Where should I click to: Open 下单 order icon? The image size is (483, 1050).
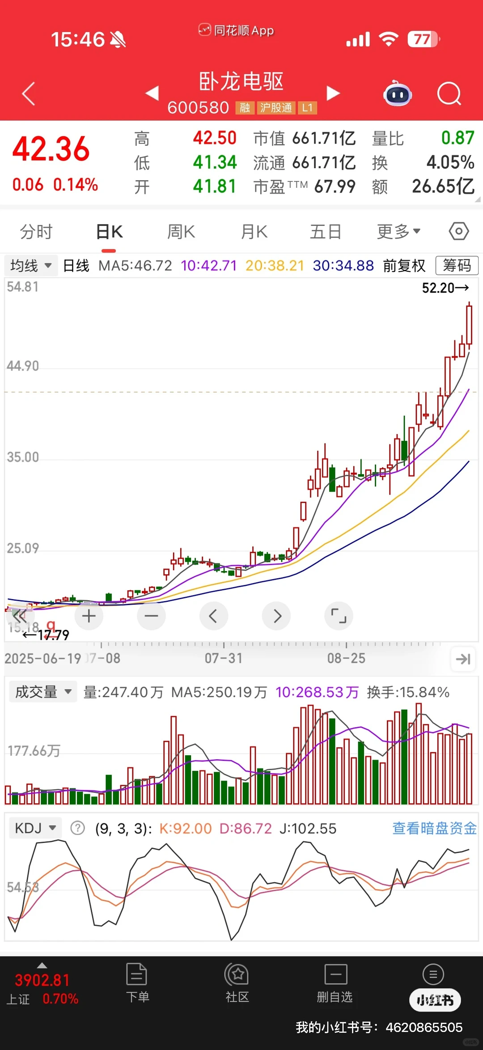click(137, 983)
